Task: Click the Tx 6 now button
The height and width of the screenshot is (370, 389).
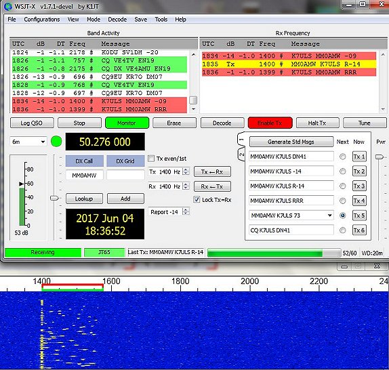Action: click(359, 230)
